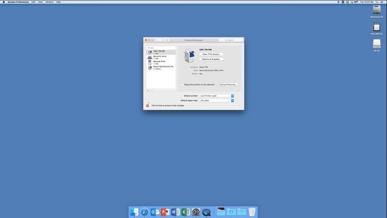Click Open Print Queue button

(211, 54)
